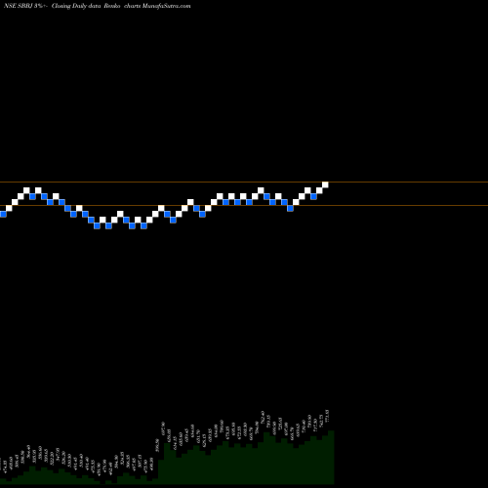Image resolution: width=488 pixels, height=488 pixels.
Task: Click the lower orange horizontal level line
Action: pyautogui.click(x=244, y=205)
